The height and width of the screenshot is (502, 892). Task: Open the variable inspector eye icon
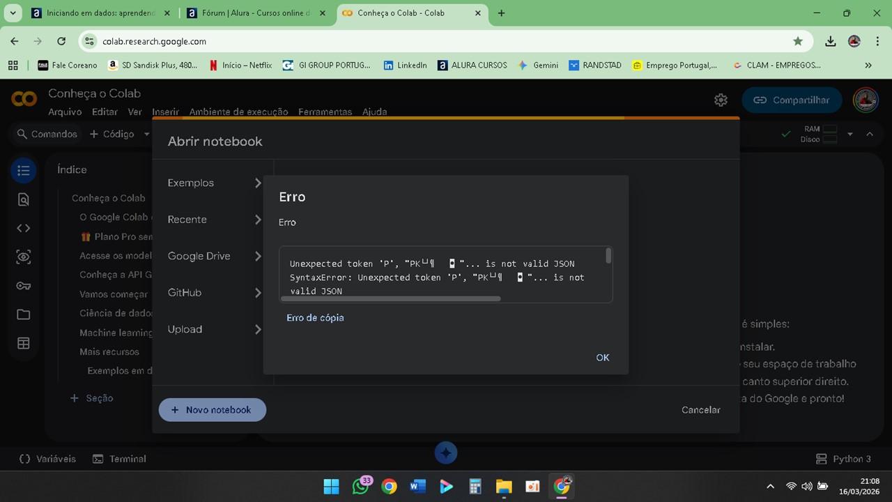23,257
